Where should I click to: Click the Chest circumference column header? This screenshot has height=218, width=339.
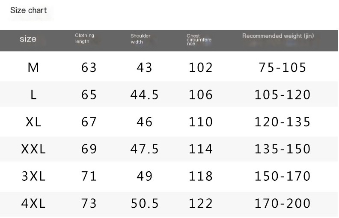pyautogui.click(x=199, y=39)
